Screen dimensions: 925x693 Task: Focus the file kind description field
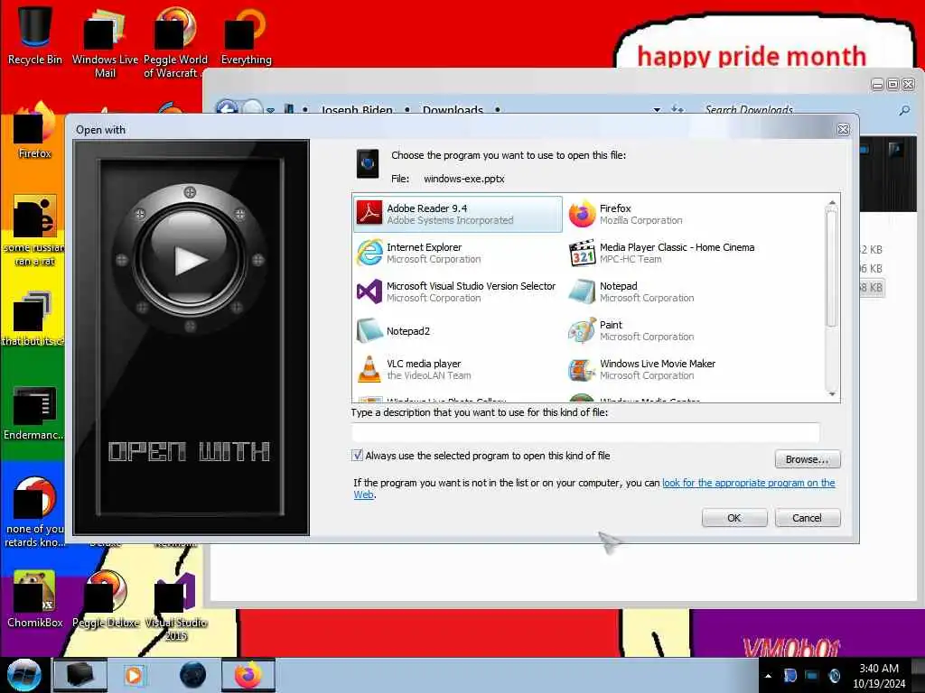585,432
